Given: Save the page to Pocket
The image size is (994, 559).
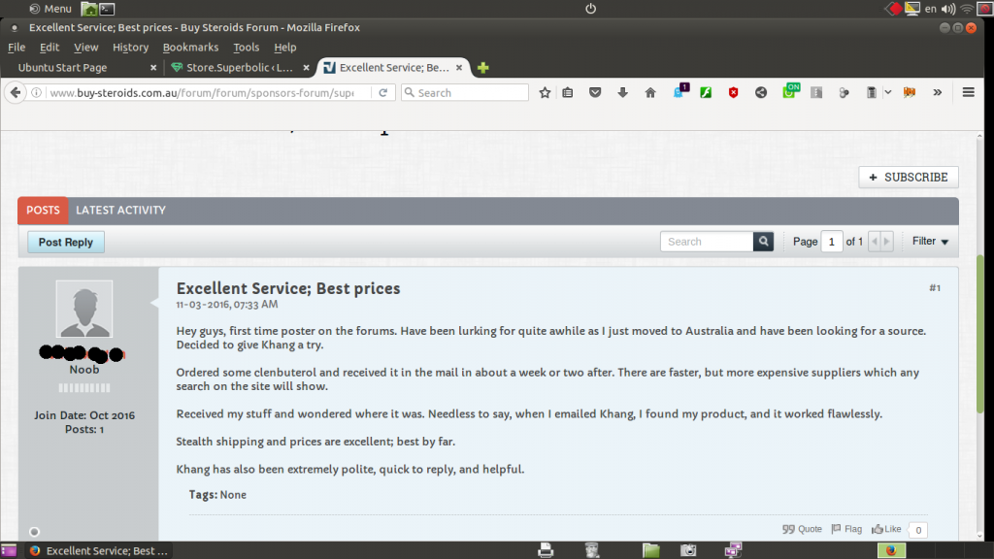Looking at the screenshot, I should click(595, 92).
